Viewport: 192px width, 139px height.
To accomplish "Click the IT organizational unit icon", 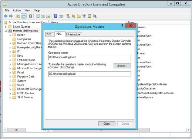I will tap(14, 51).
